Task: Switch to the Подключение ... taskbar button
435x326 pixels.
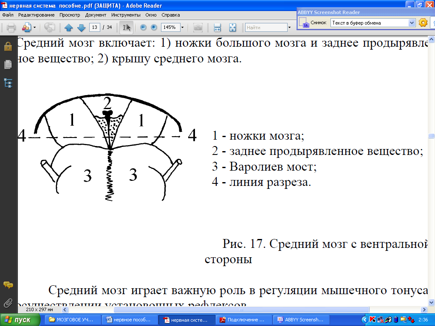Action: pyautogui.click(x=244, y=320)
